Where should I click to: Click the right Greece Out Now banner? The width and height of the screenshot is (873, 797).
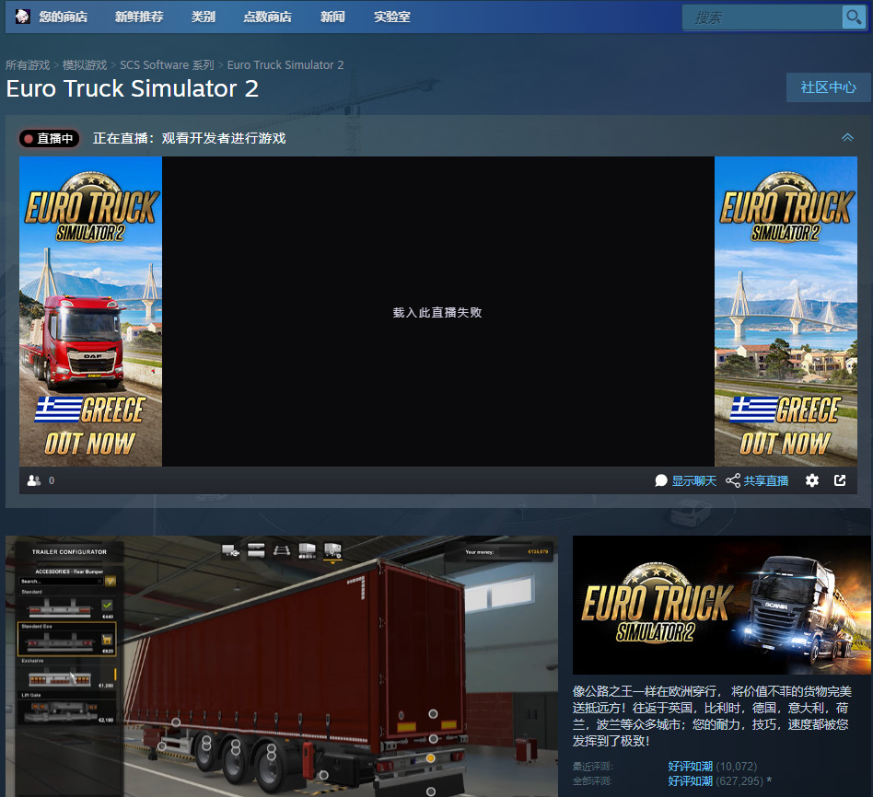click(786, 312)
